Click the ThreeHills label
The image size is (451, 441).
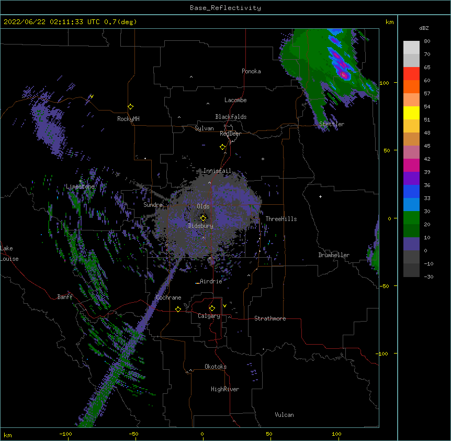[x=281, y=219]
